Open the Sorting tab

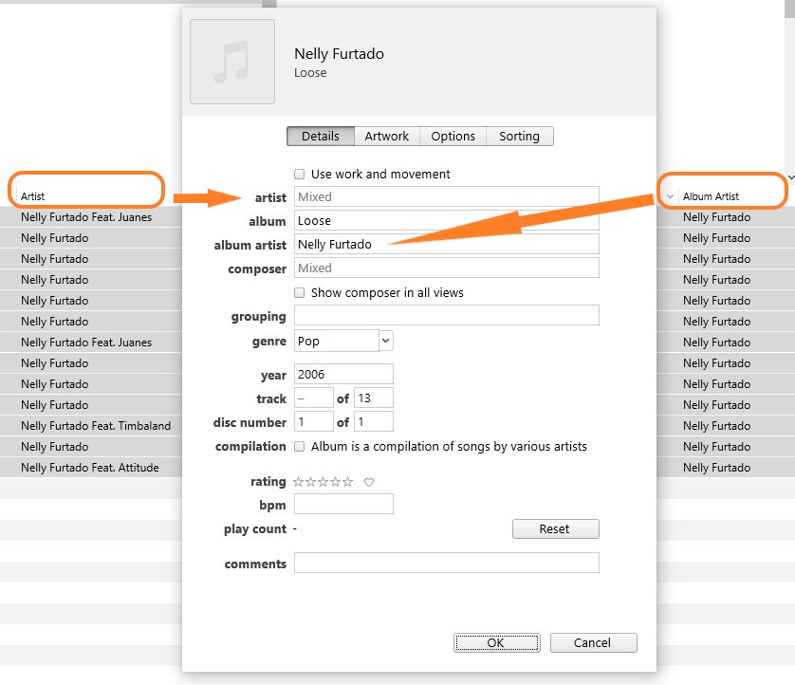(519, 136)
